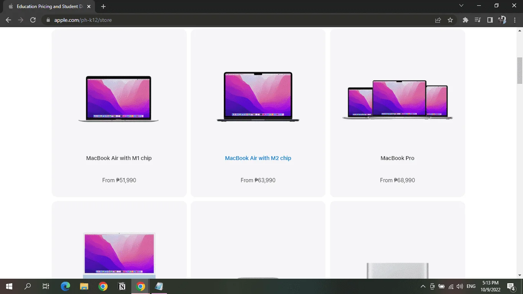Open the clock and calendar at 5:13 PM
Image resolution: width=523 pixels, height=294 pixels.
(x=491, y=286)
